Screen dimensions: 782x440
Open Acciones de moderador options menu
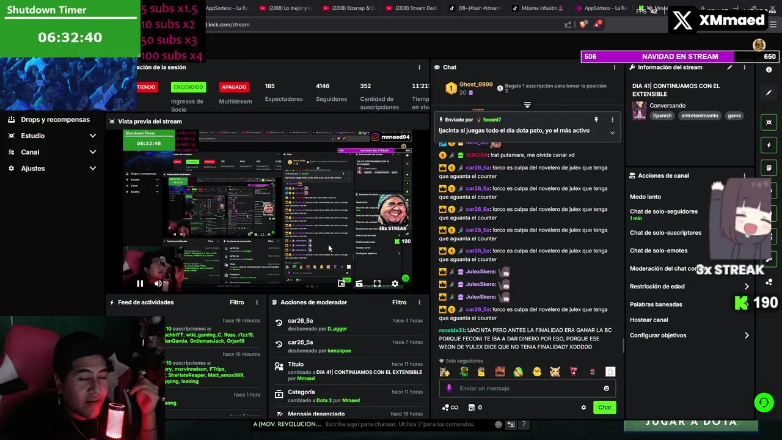tap(419, 302)
